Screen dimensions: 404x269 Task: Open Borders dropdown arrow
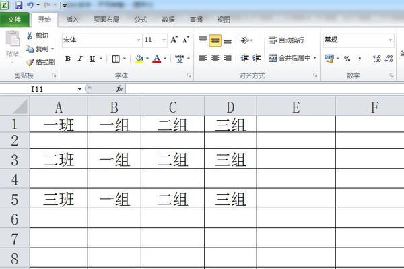124,59
